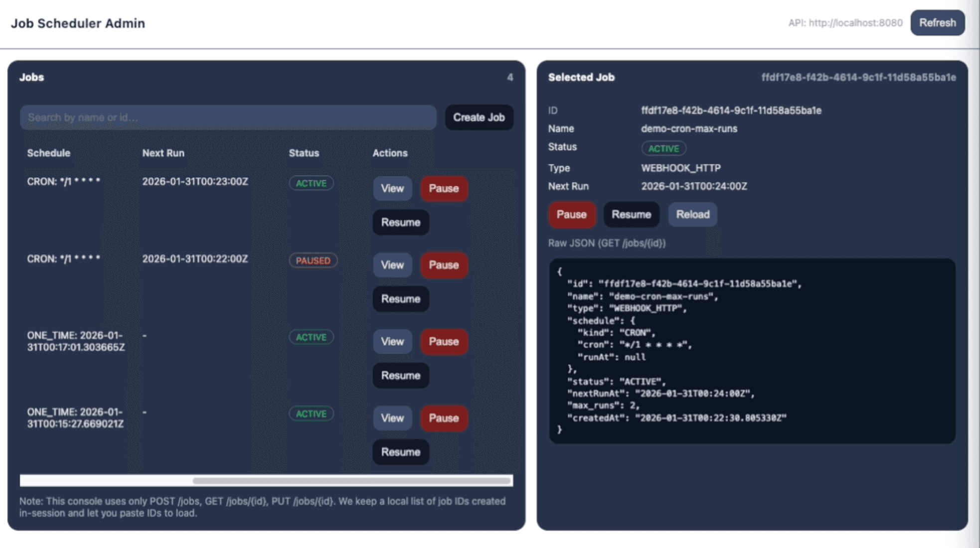View details of the paused cron job
Screen dimensions: 980x548
(392, 265)
